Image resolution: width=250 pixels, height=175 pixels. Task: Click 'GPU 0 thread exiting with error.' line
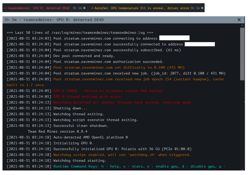pyautogui.click(x=65, y=96)
